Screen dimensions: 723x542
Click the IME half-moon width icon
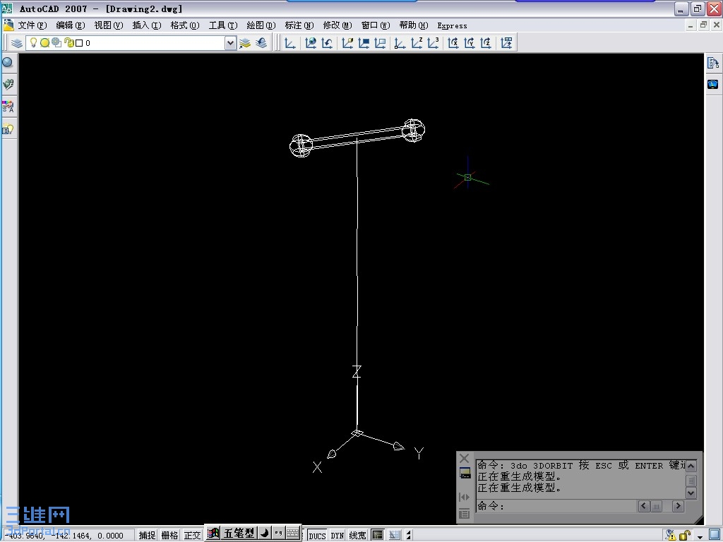point(265,534)
